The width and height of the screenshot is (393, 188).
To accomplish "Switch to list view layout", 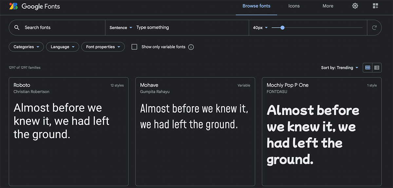I will click(x=377, y=68).
